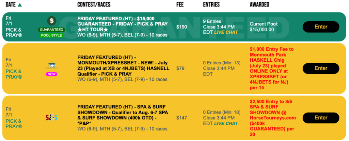Viewport: 349px width, 141px height.
Task: Sort by date using the arrow
Action: tap(20, 5)
